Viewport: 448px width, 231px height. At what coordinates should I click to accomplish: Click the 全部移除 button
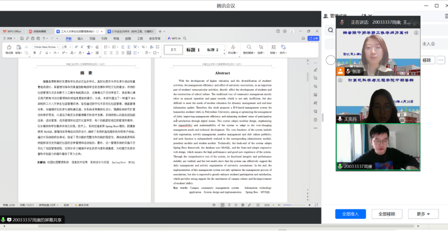[387, 214]
